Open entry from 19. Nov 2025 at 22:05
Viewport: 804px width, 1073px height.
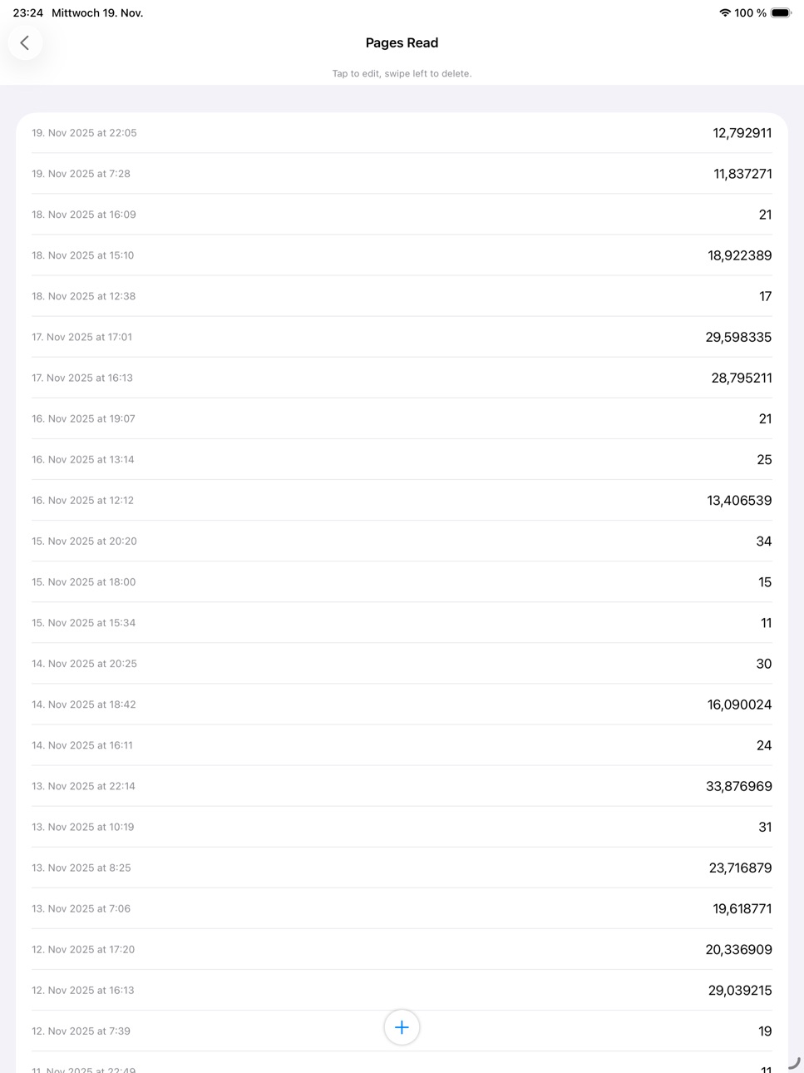point(402,133)
